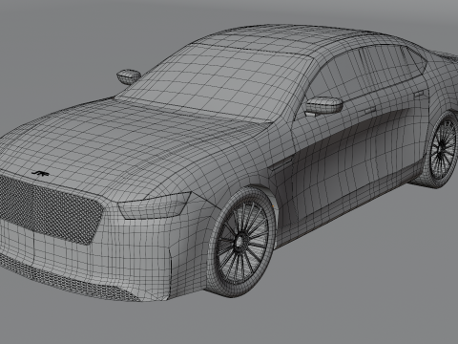Select the headlight mesh
The width and height of the screenshot is (458, 344).
(x=155, y=205)
